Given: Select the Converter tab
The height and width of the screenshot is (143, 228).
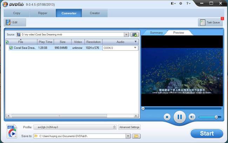Looking at the screenshot, I should (69, 13).
